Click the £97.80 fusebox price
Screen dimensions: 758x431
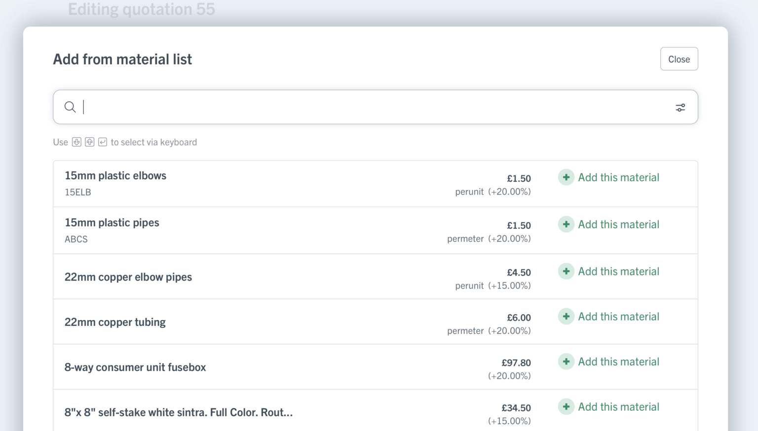pos(516,363)
